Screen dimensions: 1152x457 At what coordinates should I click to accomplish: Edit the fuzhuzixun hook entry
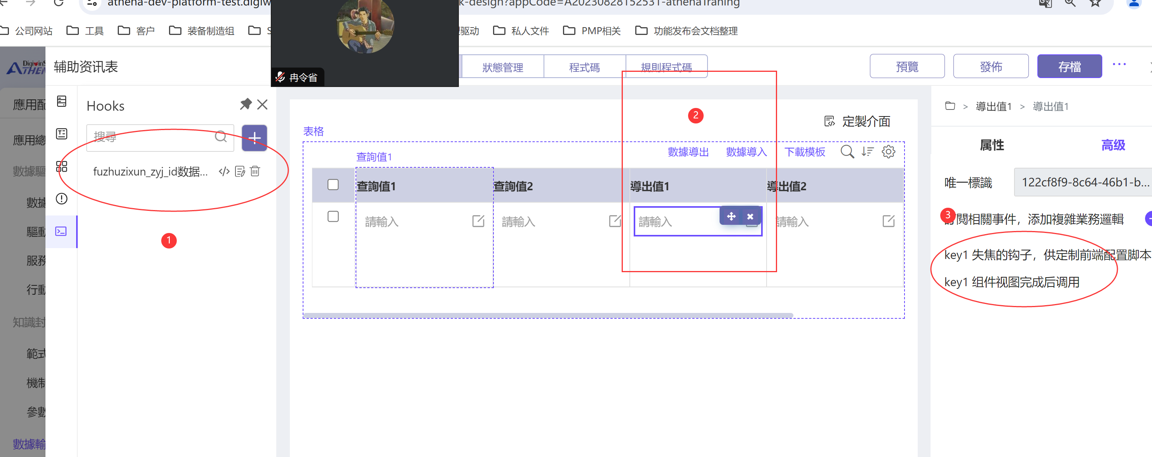240,172
